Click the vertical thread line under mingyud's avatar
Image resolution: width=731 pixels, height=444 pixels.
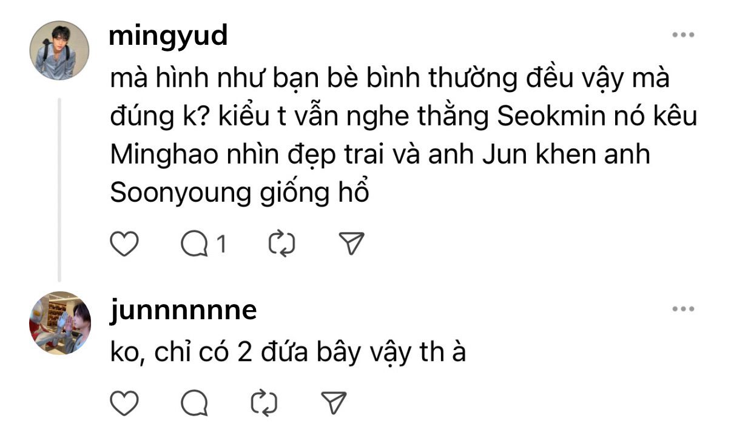[x=59, y=189]
